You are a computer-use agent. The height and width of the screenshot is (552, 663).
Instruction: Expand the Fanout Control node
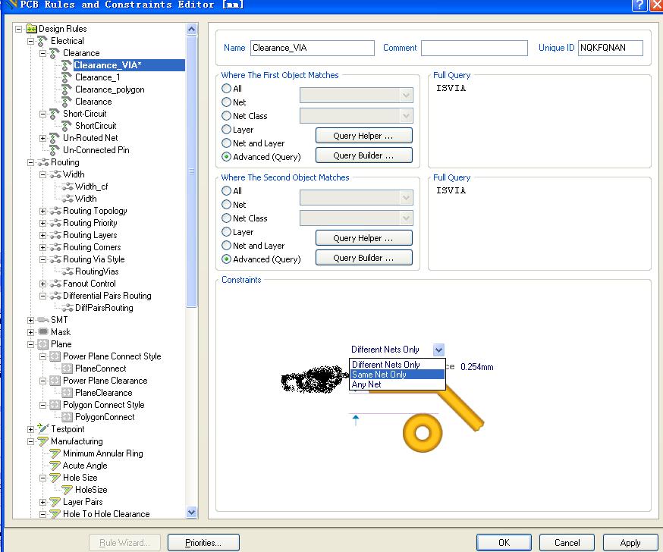click(42, 284)
